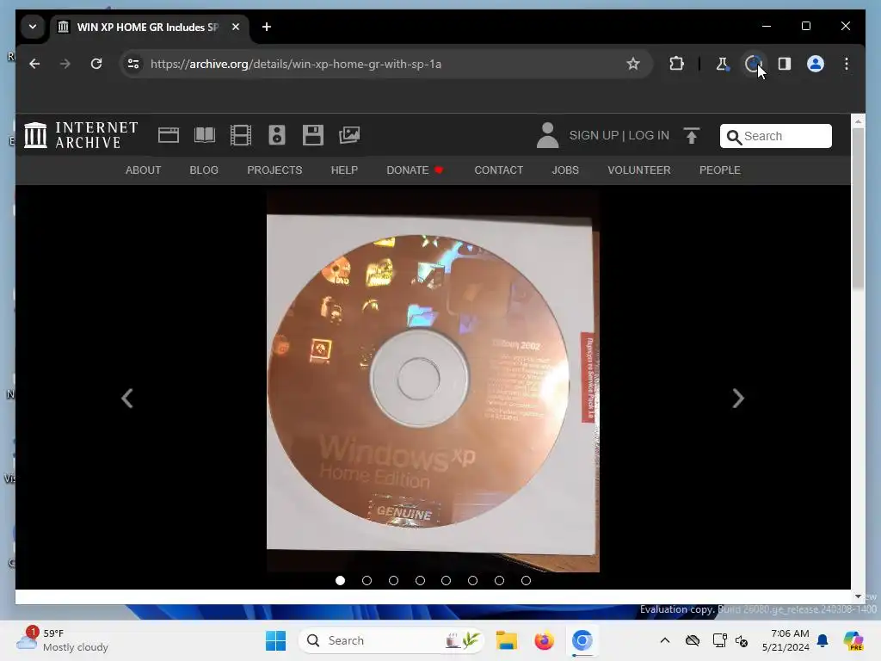881x661 pixels.
Task: Reload the page
Action: (x=96, y=64)
